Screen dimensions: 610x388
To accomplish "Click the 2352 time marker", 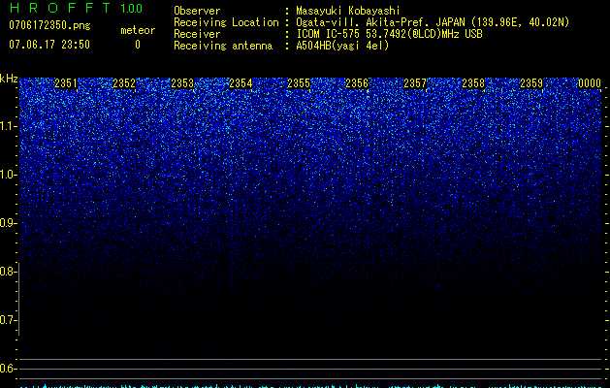I will pyautogui.click(x=124, y=83).
